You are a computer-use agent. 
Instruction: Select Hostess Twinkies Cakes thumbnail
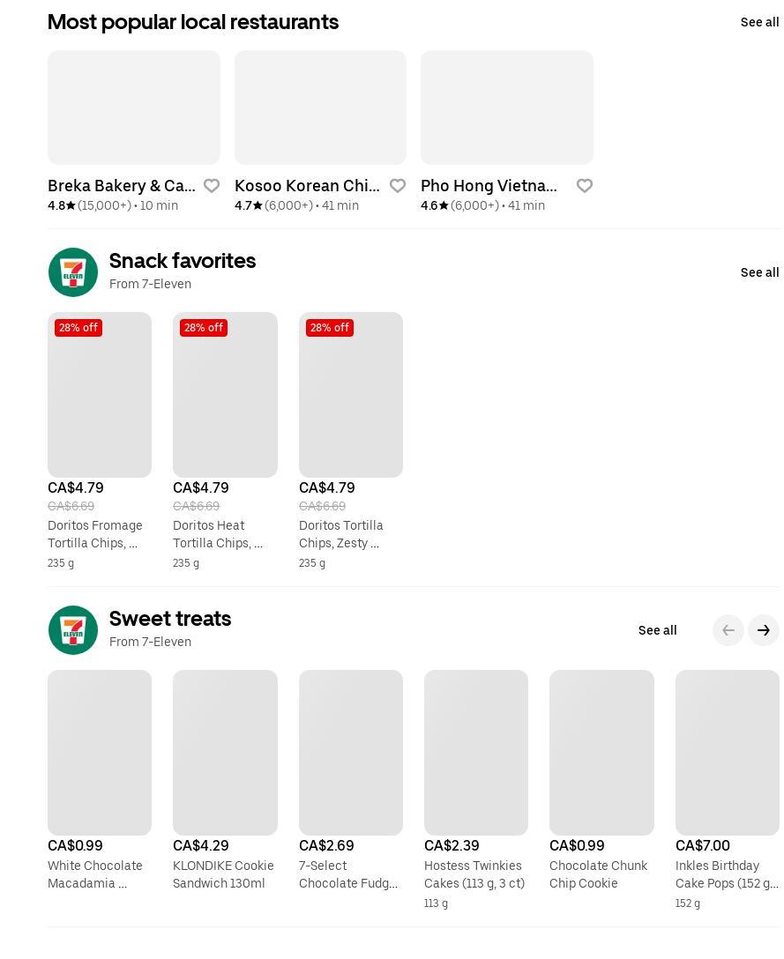click(x=476, y=753)
